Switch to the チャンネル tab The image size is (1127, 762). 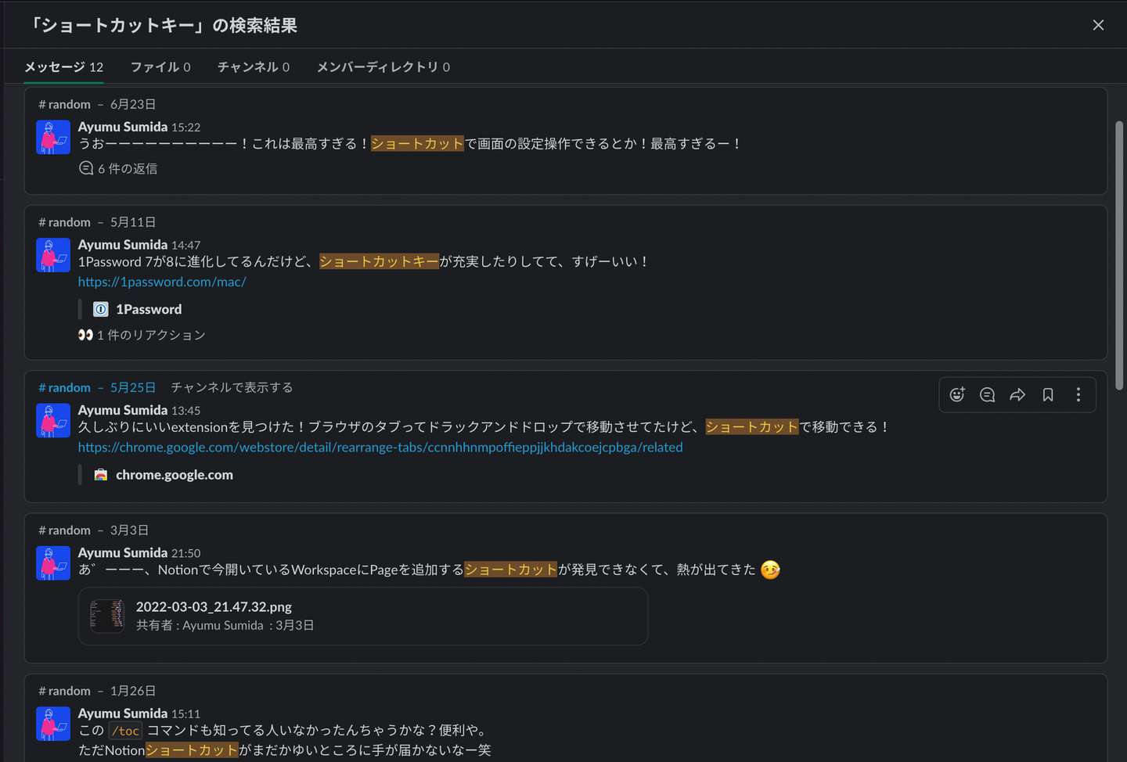click(253, 67)
